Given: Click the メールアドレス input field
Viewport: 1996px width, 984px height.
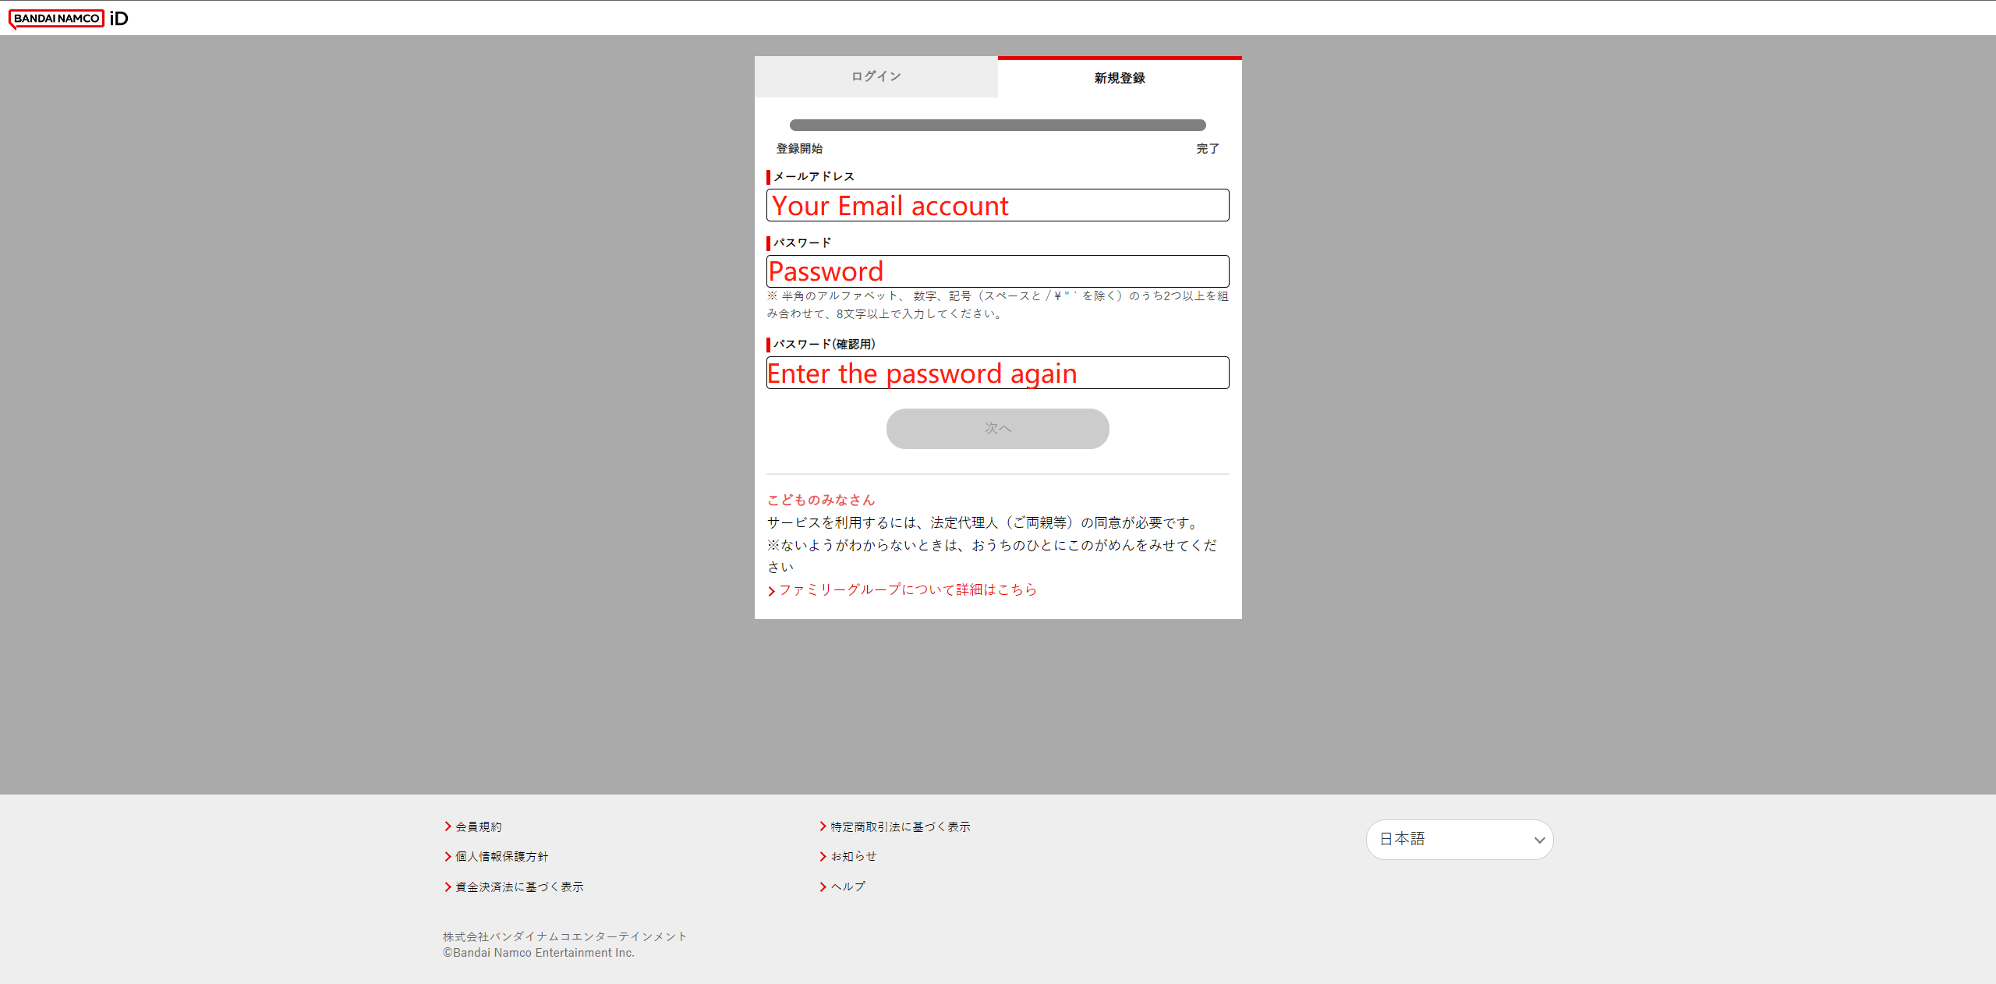Looking at the screenshot, I should tap(997, 205).
